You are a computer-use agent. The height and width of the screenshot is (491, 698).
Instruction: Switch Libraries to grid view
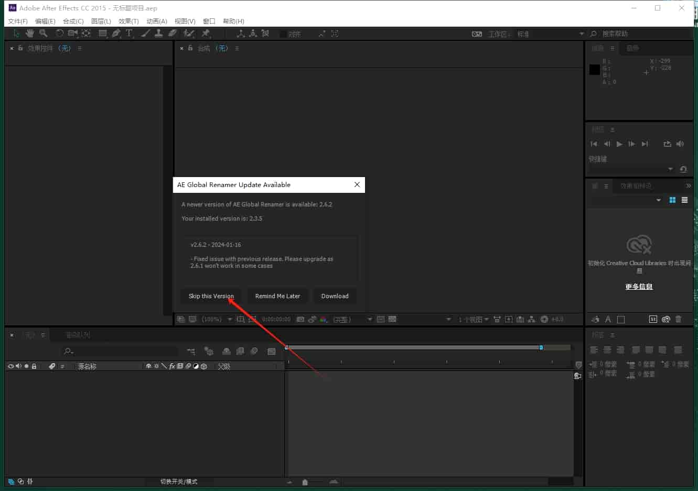tap(672, 200)
